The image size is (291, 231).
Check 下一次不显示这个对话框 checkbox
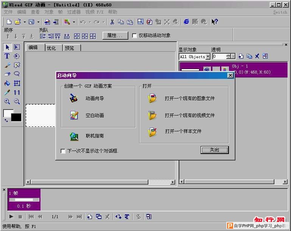(x=63, y=151)
